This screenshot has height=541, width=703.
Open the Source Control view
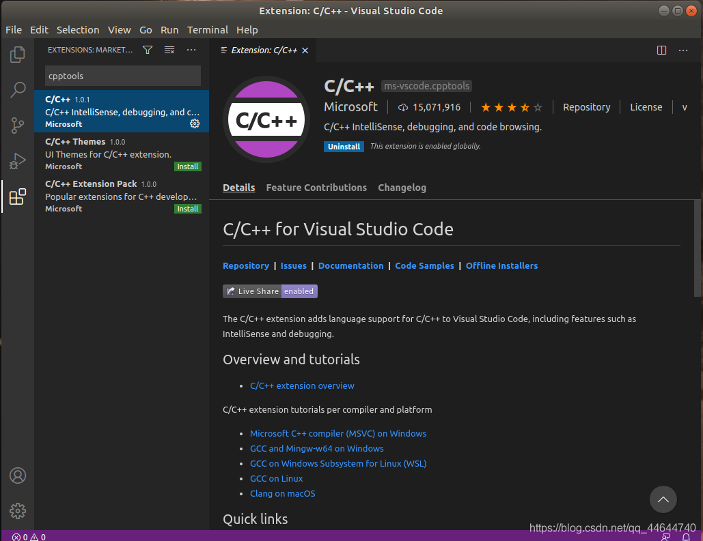(18, 126)
